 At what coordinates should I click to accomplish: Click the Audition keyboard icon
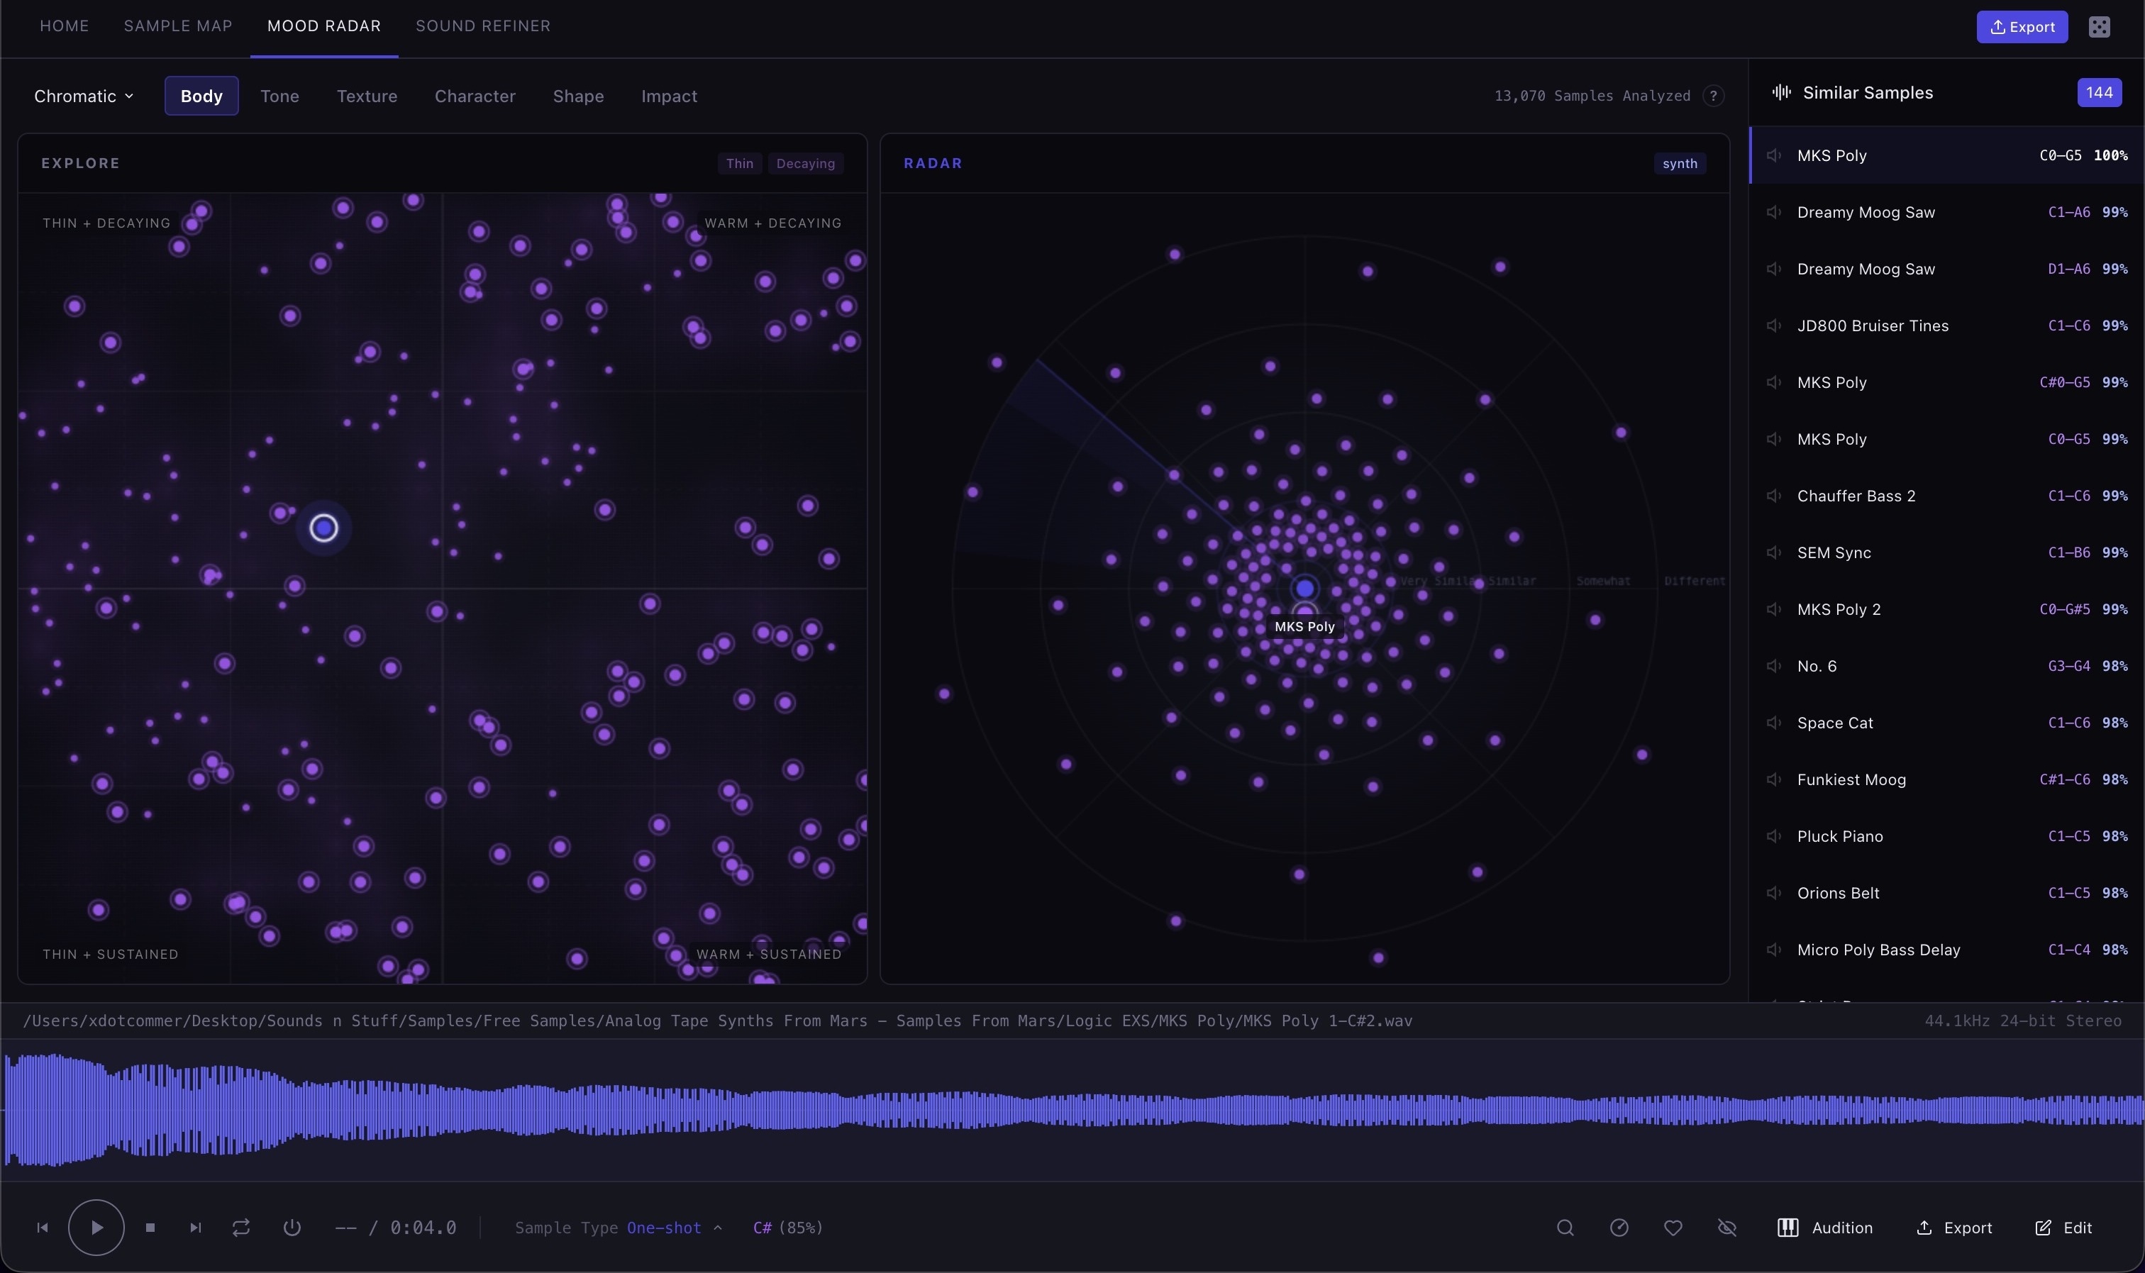(x=1787, y=1227)
